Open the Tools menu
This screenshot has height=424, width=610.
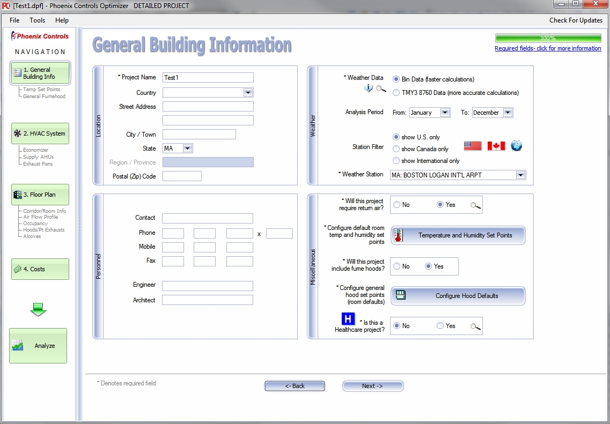point(38,20)
